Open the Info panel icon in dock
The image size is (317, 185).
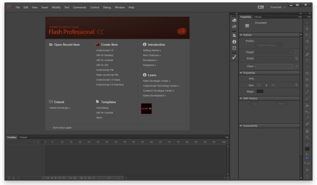234,42
